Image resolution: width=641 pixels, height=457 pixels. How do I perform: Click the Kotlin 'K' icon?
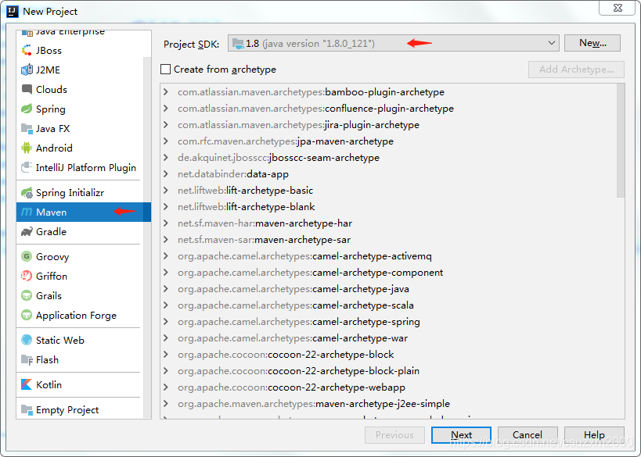[27, 384]
